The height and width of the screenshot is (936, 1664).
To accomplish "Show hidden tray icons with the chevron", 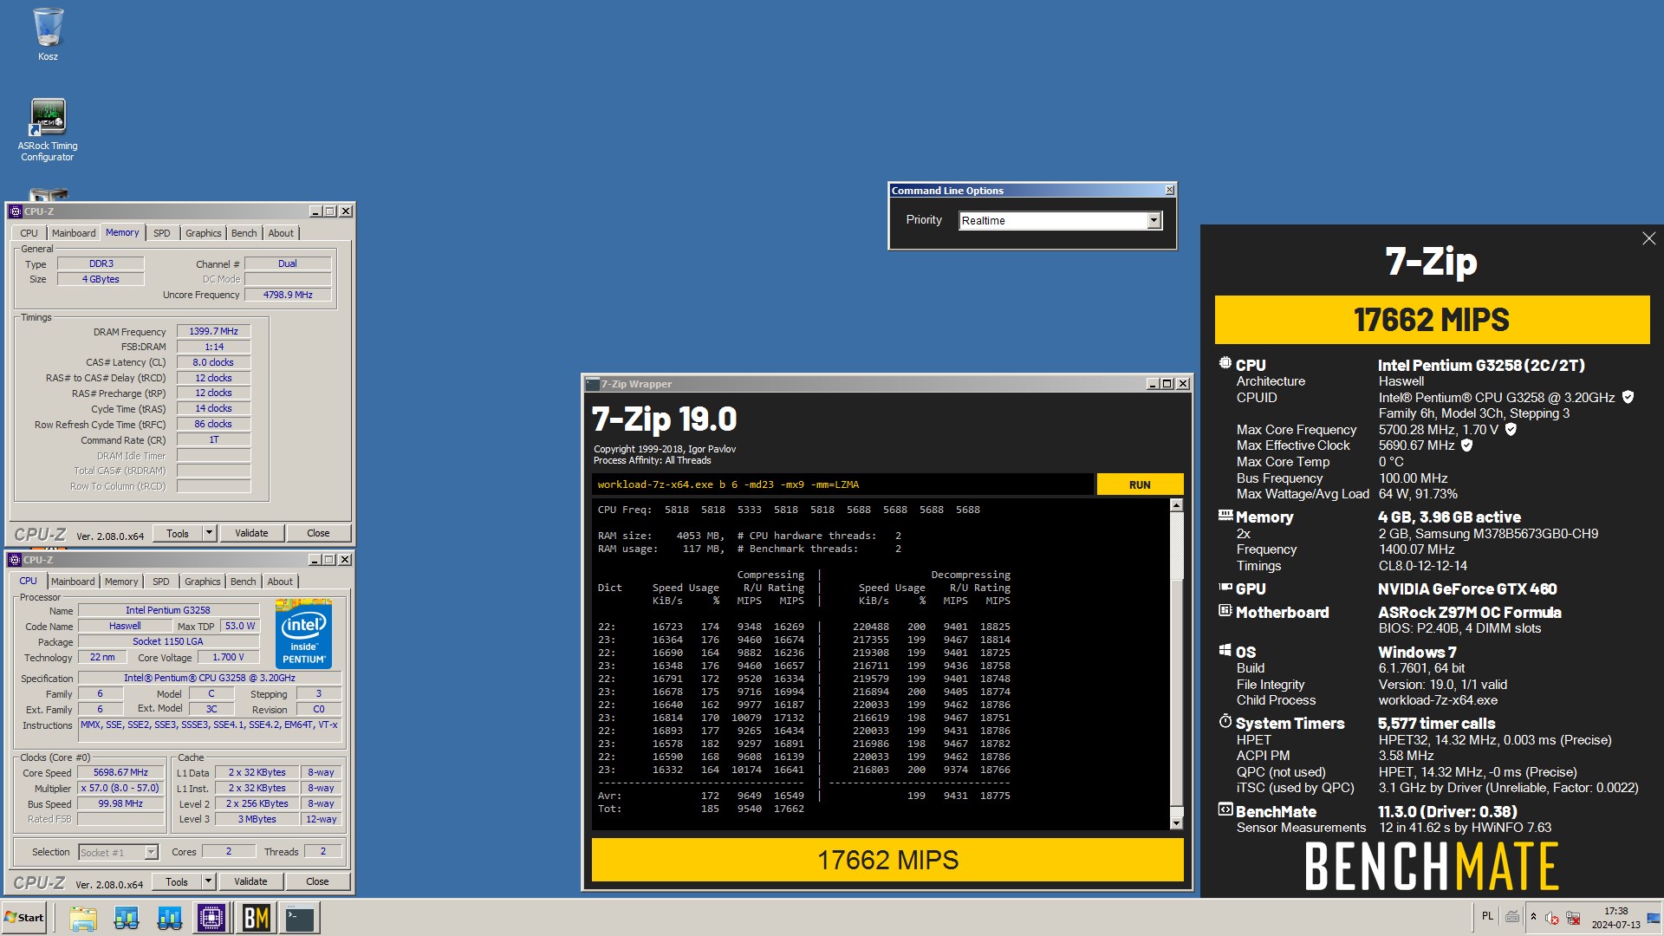I will point(1533,917).
